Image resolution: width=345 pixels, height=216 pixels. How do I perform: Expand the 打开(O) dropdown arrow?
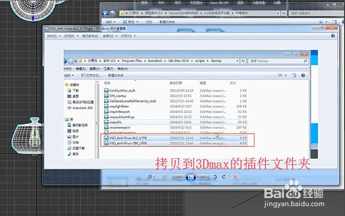135,36
